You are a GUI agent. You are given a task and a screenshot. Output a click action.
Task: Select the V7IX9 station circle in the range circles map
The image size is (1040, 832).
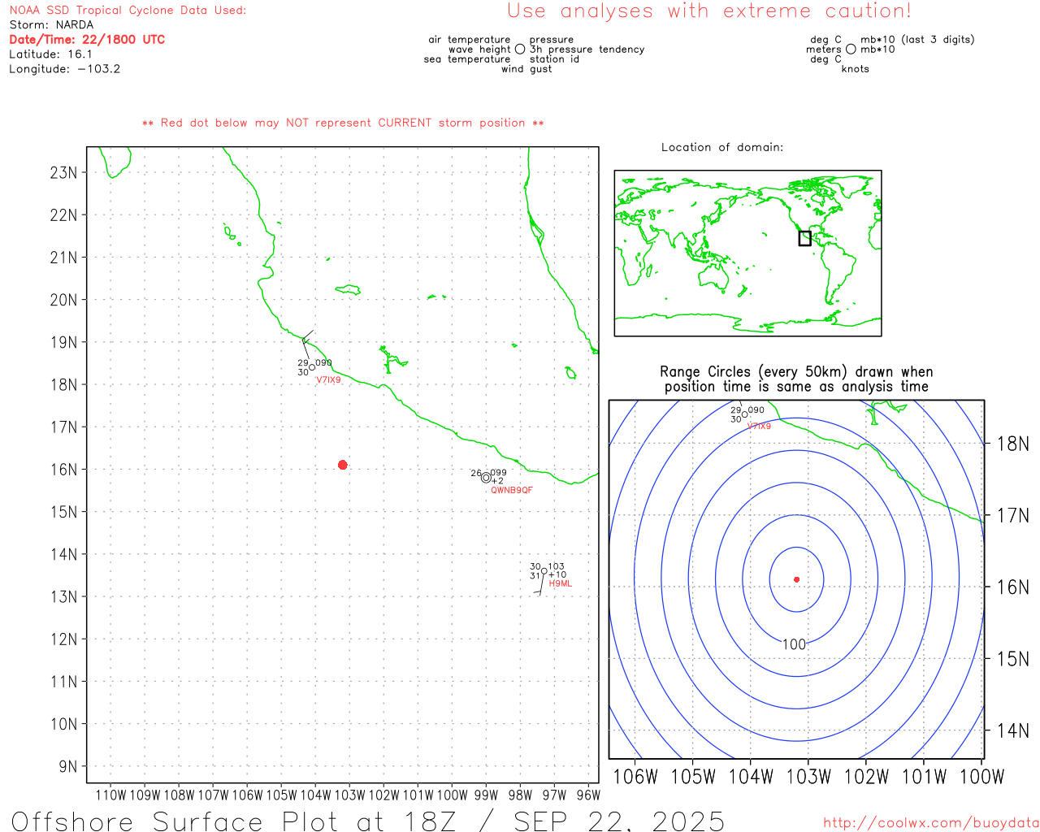tap(744, 414)
